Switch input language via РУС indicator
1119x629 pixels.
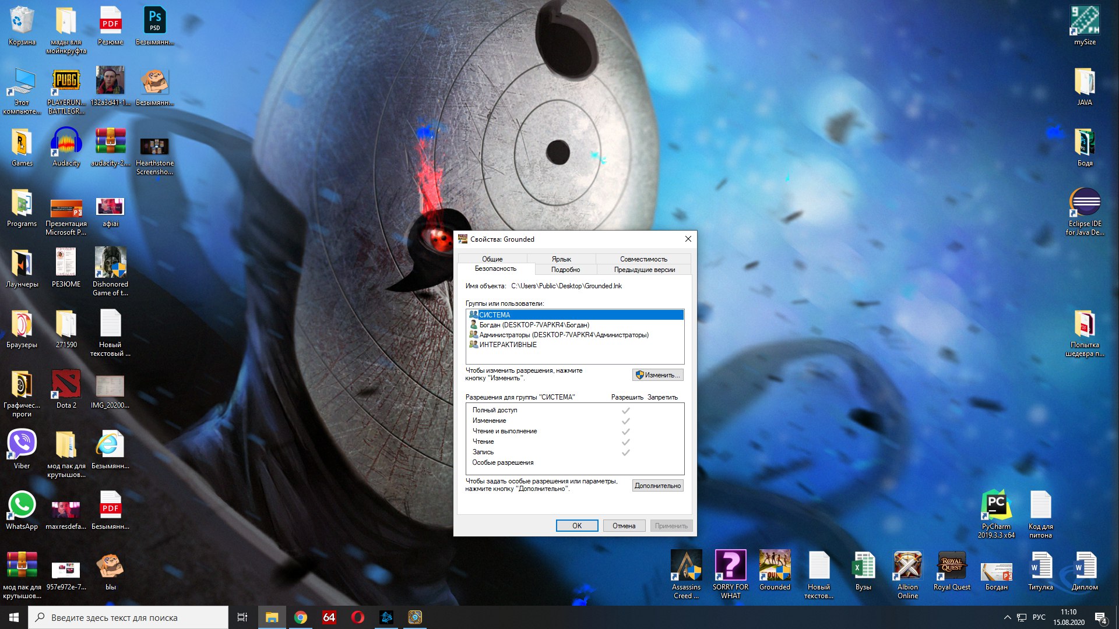coord(1039,617)
